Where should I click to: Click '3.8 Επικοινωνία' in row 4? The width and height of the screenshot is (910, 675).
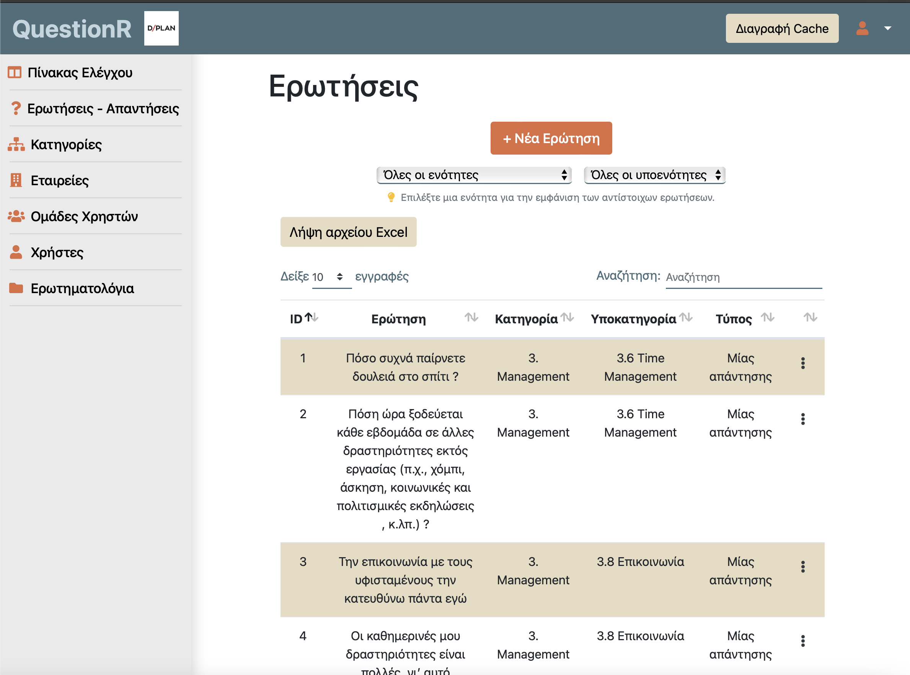(x=640, y=636)
